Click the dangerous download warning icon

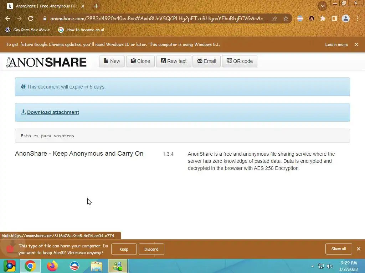(x=10, y=248)
